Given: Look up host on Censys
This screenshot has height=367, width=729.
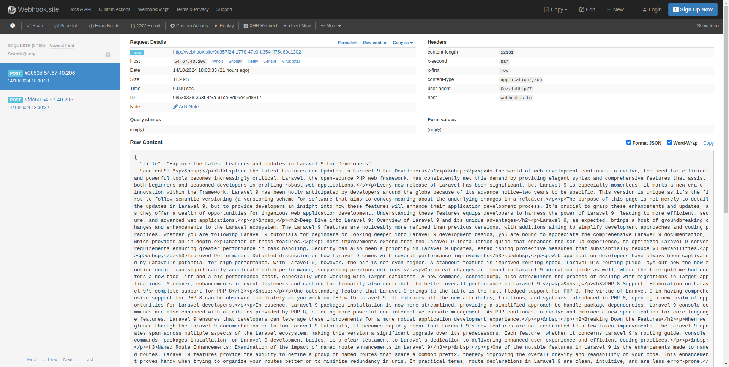Looking at the screenshot, I should pos(270,61).
